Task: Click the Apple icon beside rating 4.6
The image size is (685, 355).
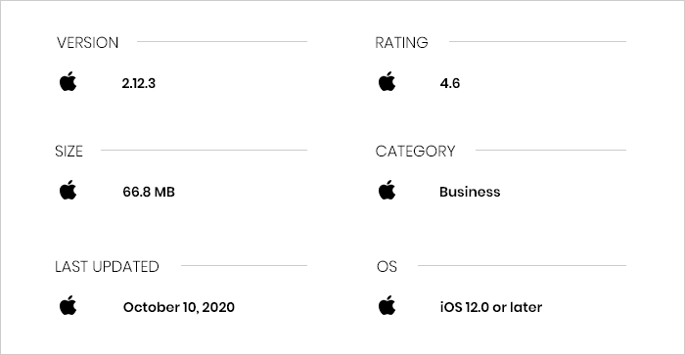Action: 388,81
